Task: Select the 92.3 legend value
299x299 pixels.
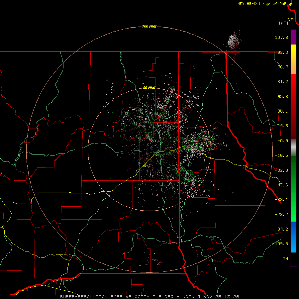Action: (283, 52)
